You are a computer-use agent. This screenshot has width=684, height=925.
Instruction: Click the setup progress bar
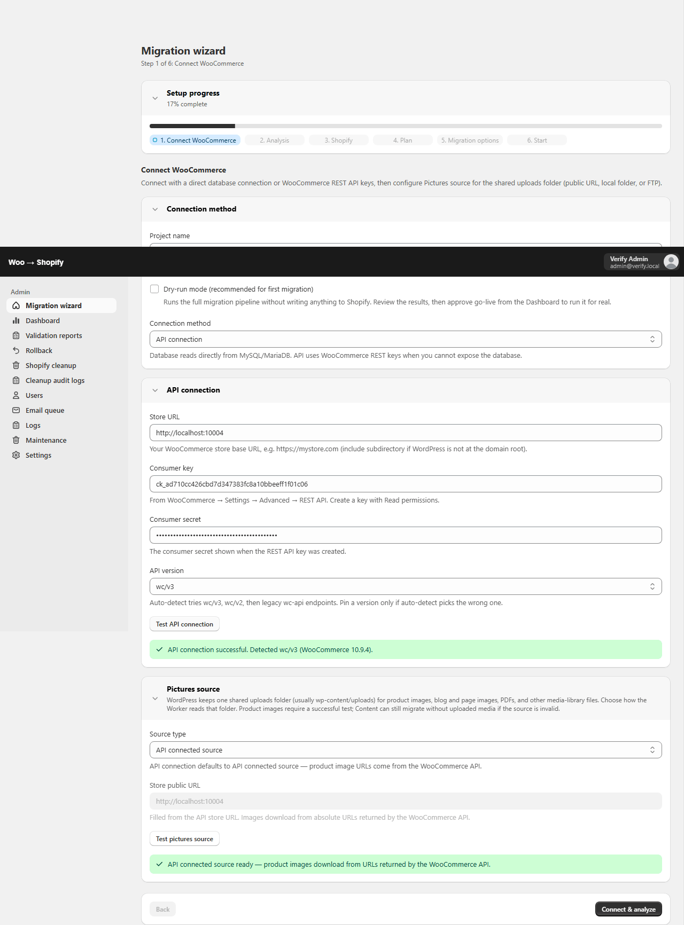point(406,126)
